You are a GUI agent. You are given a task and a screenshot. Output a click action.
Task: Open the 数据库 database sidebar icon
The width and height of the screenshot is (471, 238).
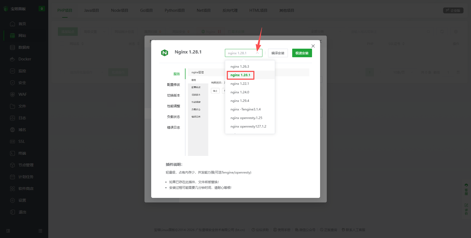[12, 47]
